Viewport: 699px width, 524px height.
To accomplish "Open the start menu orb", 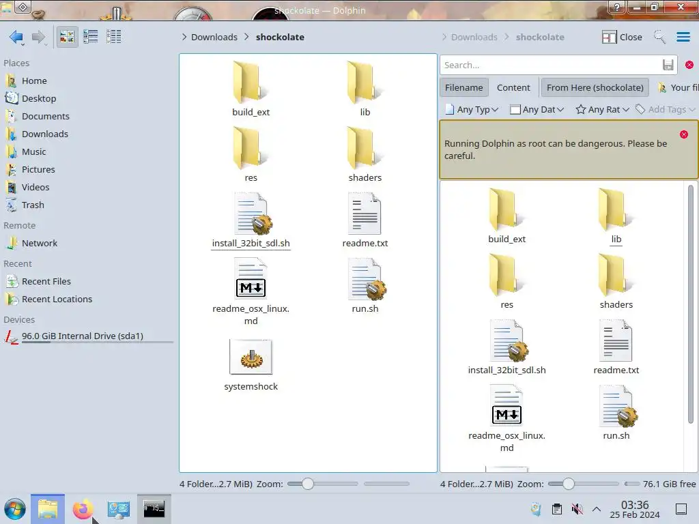I will pyautogui.click(x=15, y=509).
